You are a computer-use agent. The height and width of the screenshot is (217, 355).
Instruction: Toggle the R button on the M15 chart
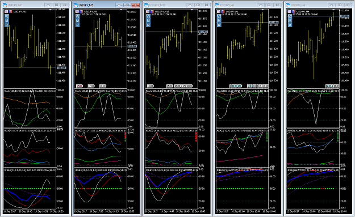(148, 25)
